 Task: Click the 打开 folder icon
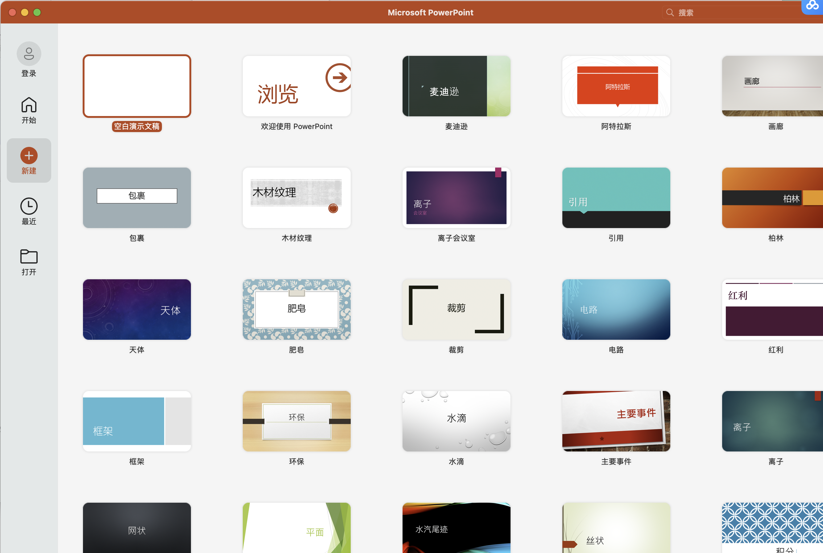click(29, 256)
